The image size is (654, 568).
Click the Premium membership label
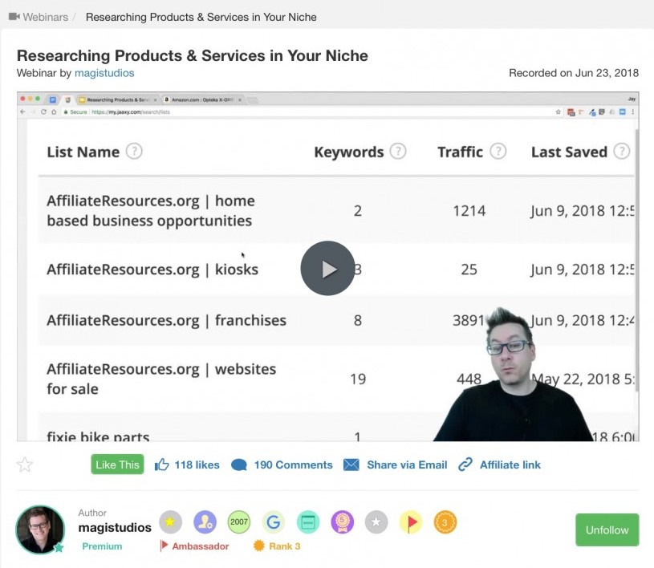coord(102,546)
